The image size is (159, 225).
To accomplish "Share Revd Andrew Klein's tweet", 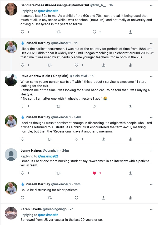I will click(130, 106).
